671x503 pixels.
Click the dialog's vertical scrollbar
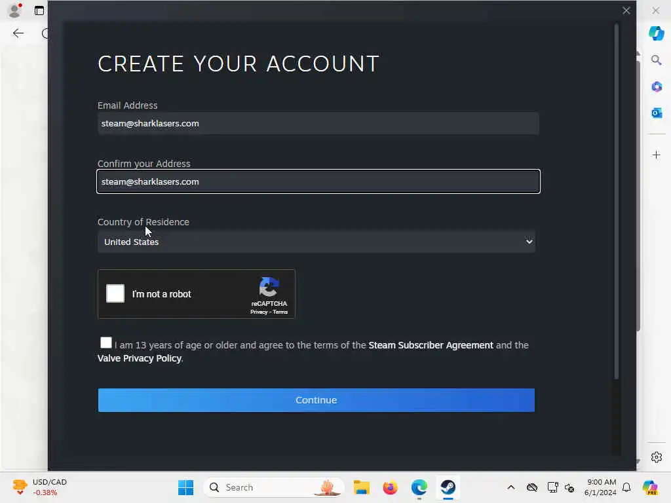616,201
